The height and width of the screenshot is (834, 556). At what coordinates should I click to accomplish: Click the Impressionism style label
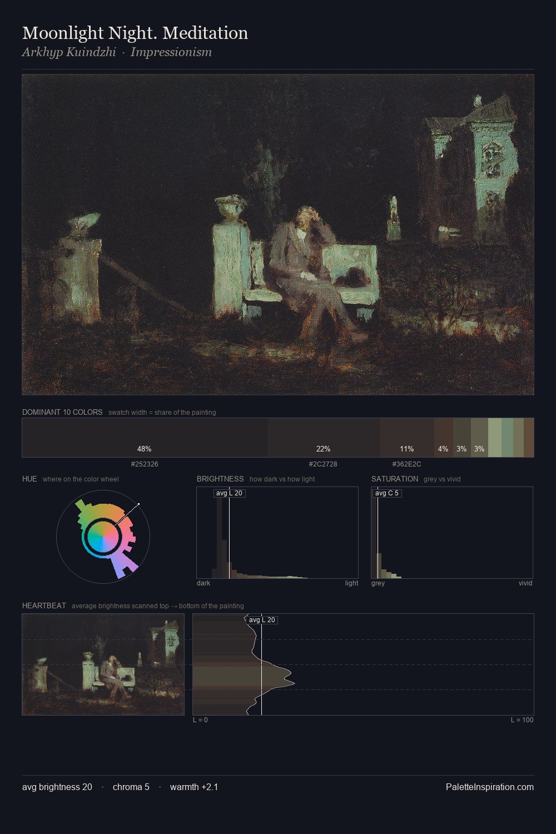pyautogui.click(x=171, y=52)
